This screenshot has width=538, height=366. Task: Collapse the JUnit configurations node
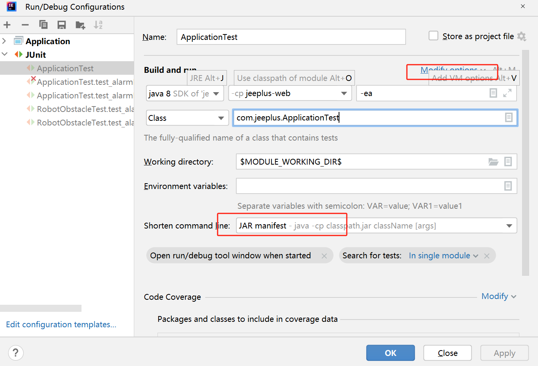(x=5, y=54)
